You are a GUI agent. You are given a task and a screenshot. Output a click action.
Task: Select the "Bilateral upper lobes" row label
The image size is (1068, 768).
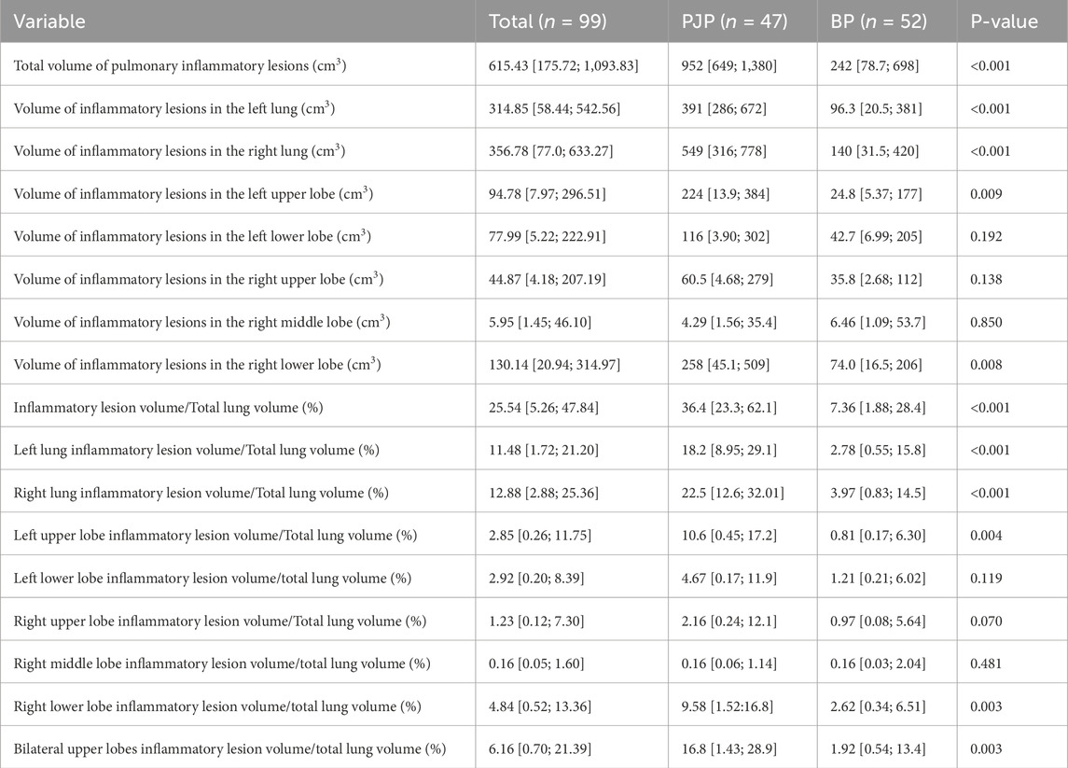pyautogui.click(x=229, y=748)
